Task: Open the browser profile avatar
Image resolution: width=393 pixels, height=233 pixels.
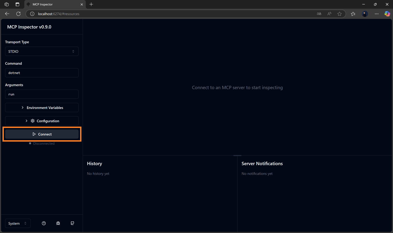Action: (x=365, y=14)
